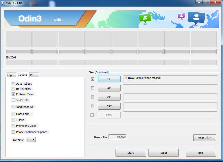Image resolution: width=223 pixels, height=162 pixels.
Task: Select the Options tab
Action: [x=23, y=75]
